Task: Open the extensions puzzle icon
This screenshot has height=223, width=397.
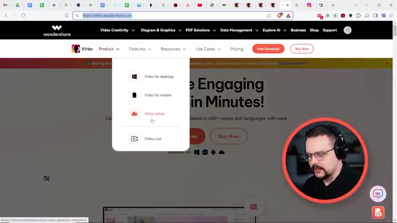Action: [x=358, y=15]
